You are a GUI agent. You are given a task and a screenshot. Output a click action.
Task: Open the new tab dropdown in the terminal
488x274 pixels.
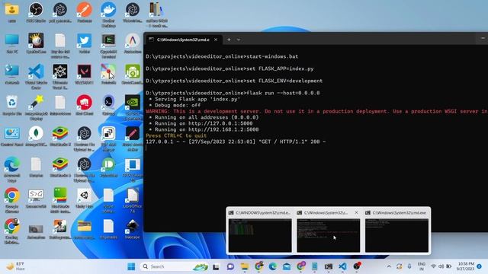click(x=239, y=40)
